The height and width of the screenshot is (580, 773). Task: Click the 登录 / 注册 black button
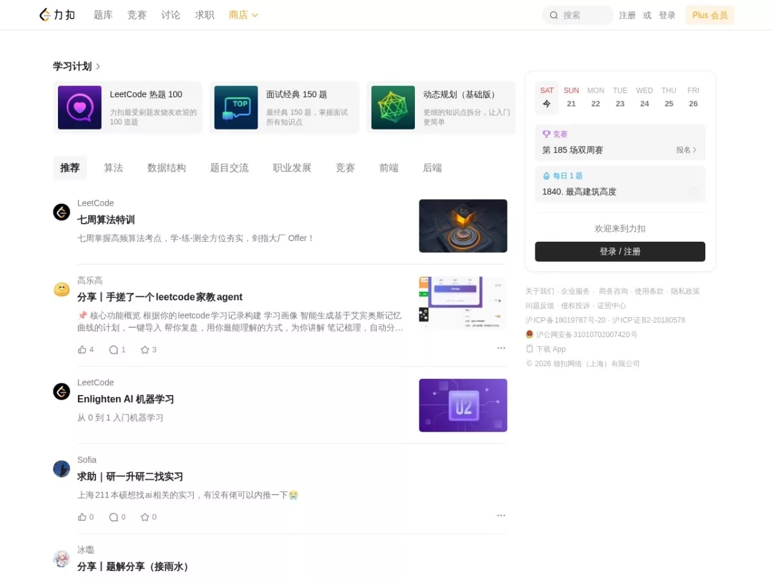tap(620, 251)
